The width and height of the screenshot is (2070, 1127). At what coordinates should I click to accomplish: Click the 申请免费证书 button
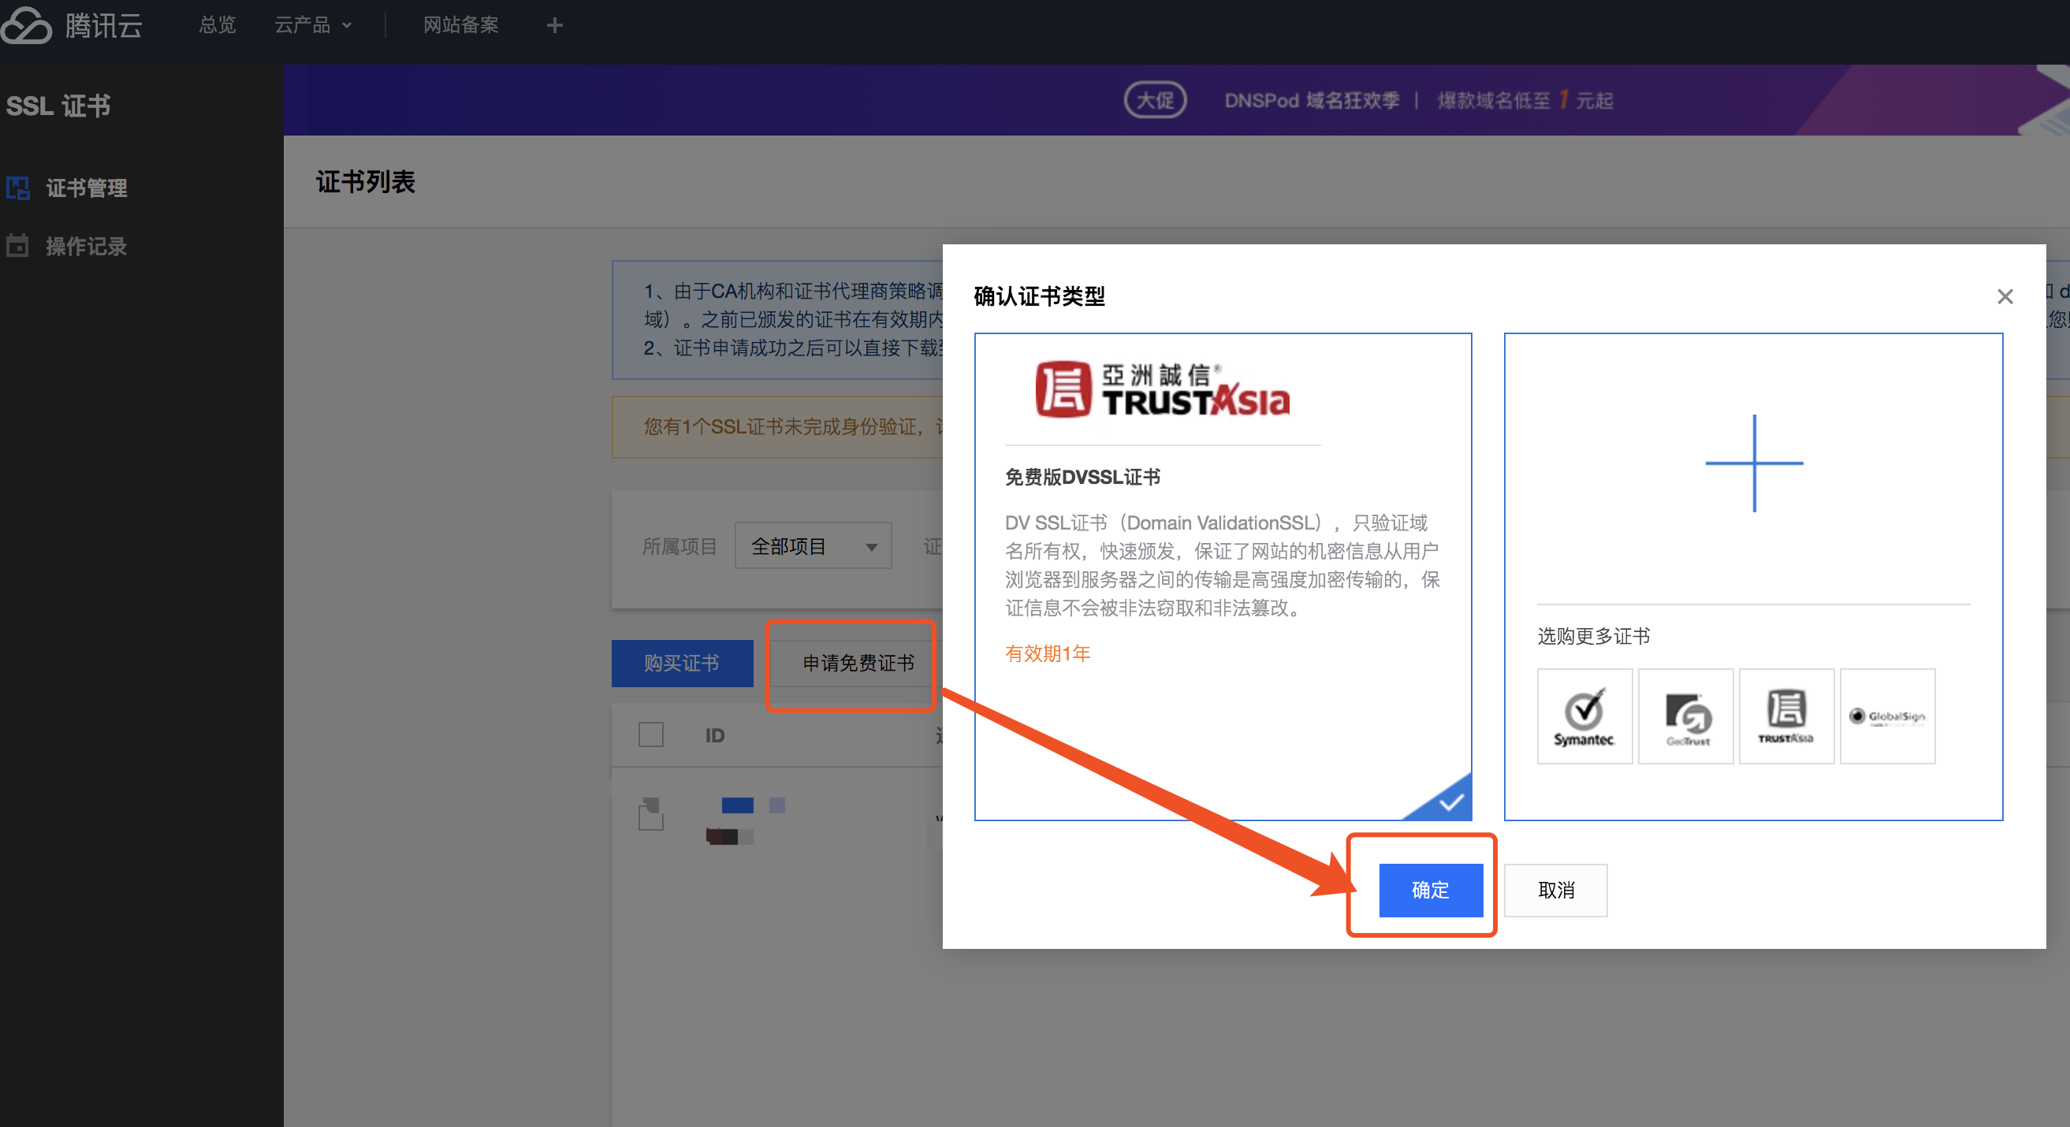858,663
